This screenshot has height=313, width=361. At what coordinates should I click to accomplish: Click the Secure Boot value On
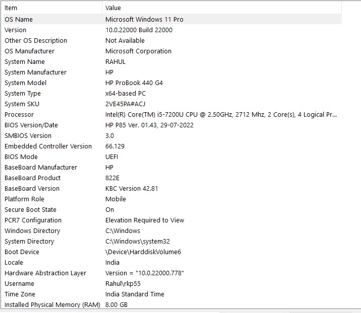pos(109,209)
